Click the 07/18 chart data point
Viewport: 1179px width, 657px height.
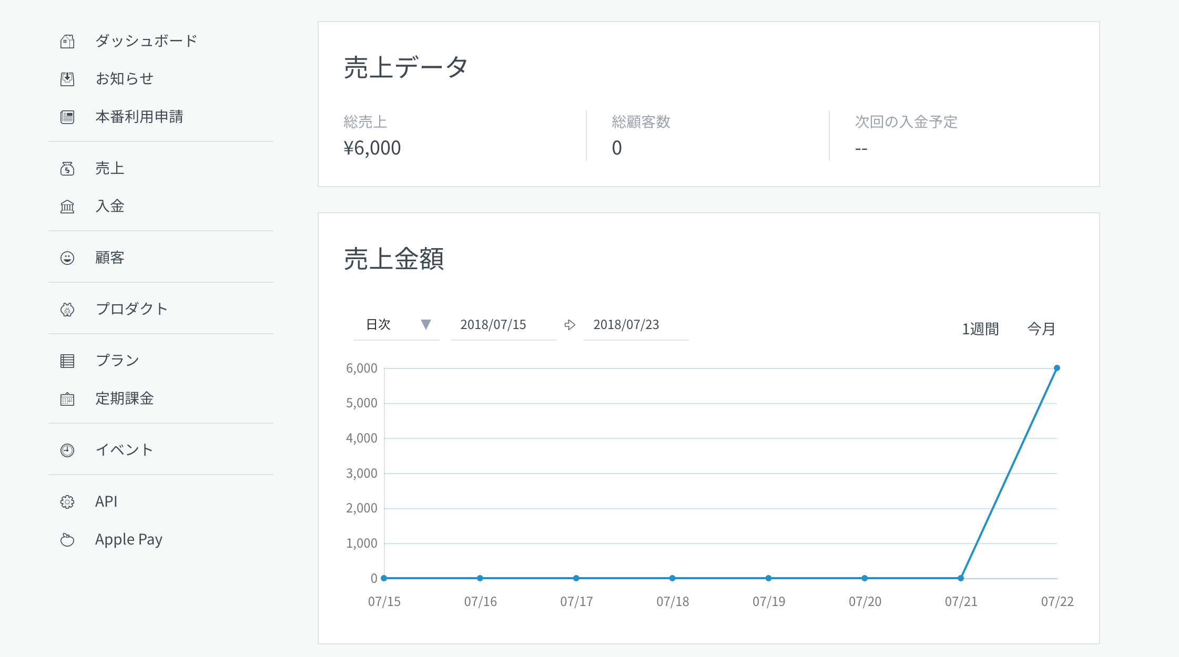coord(673,578)
